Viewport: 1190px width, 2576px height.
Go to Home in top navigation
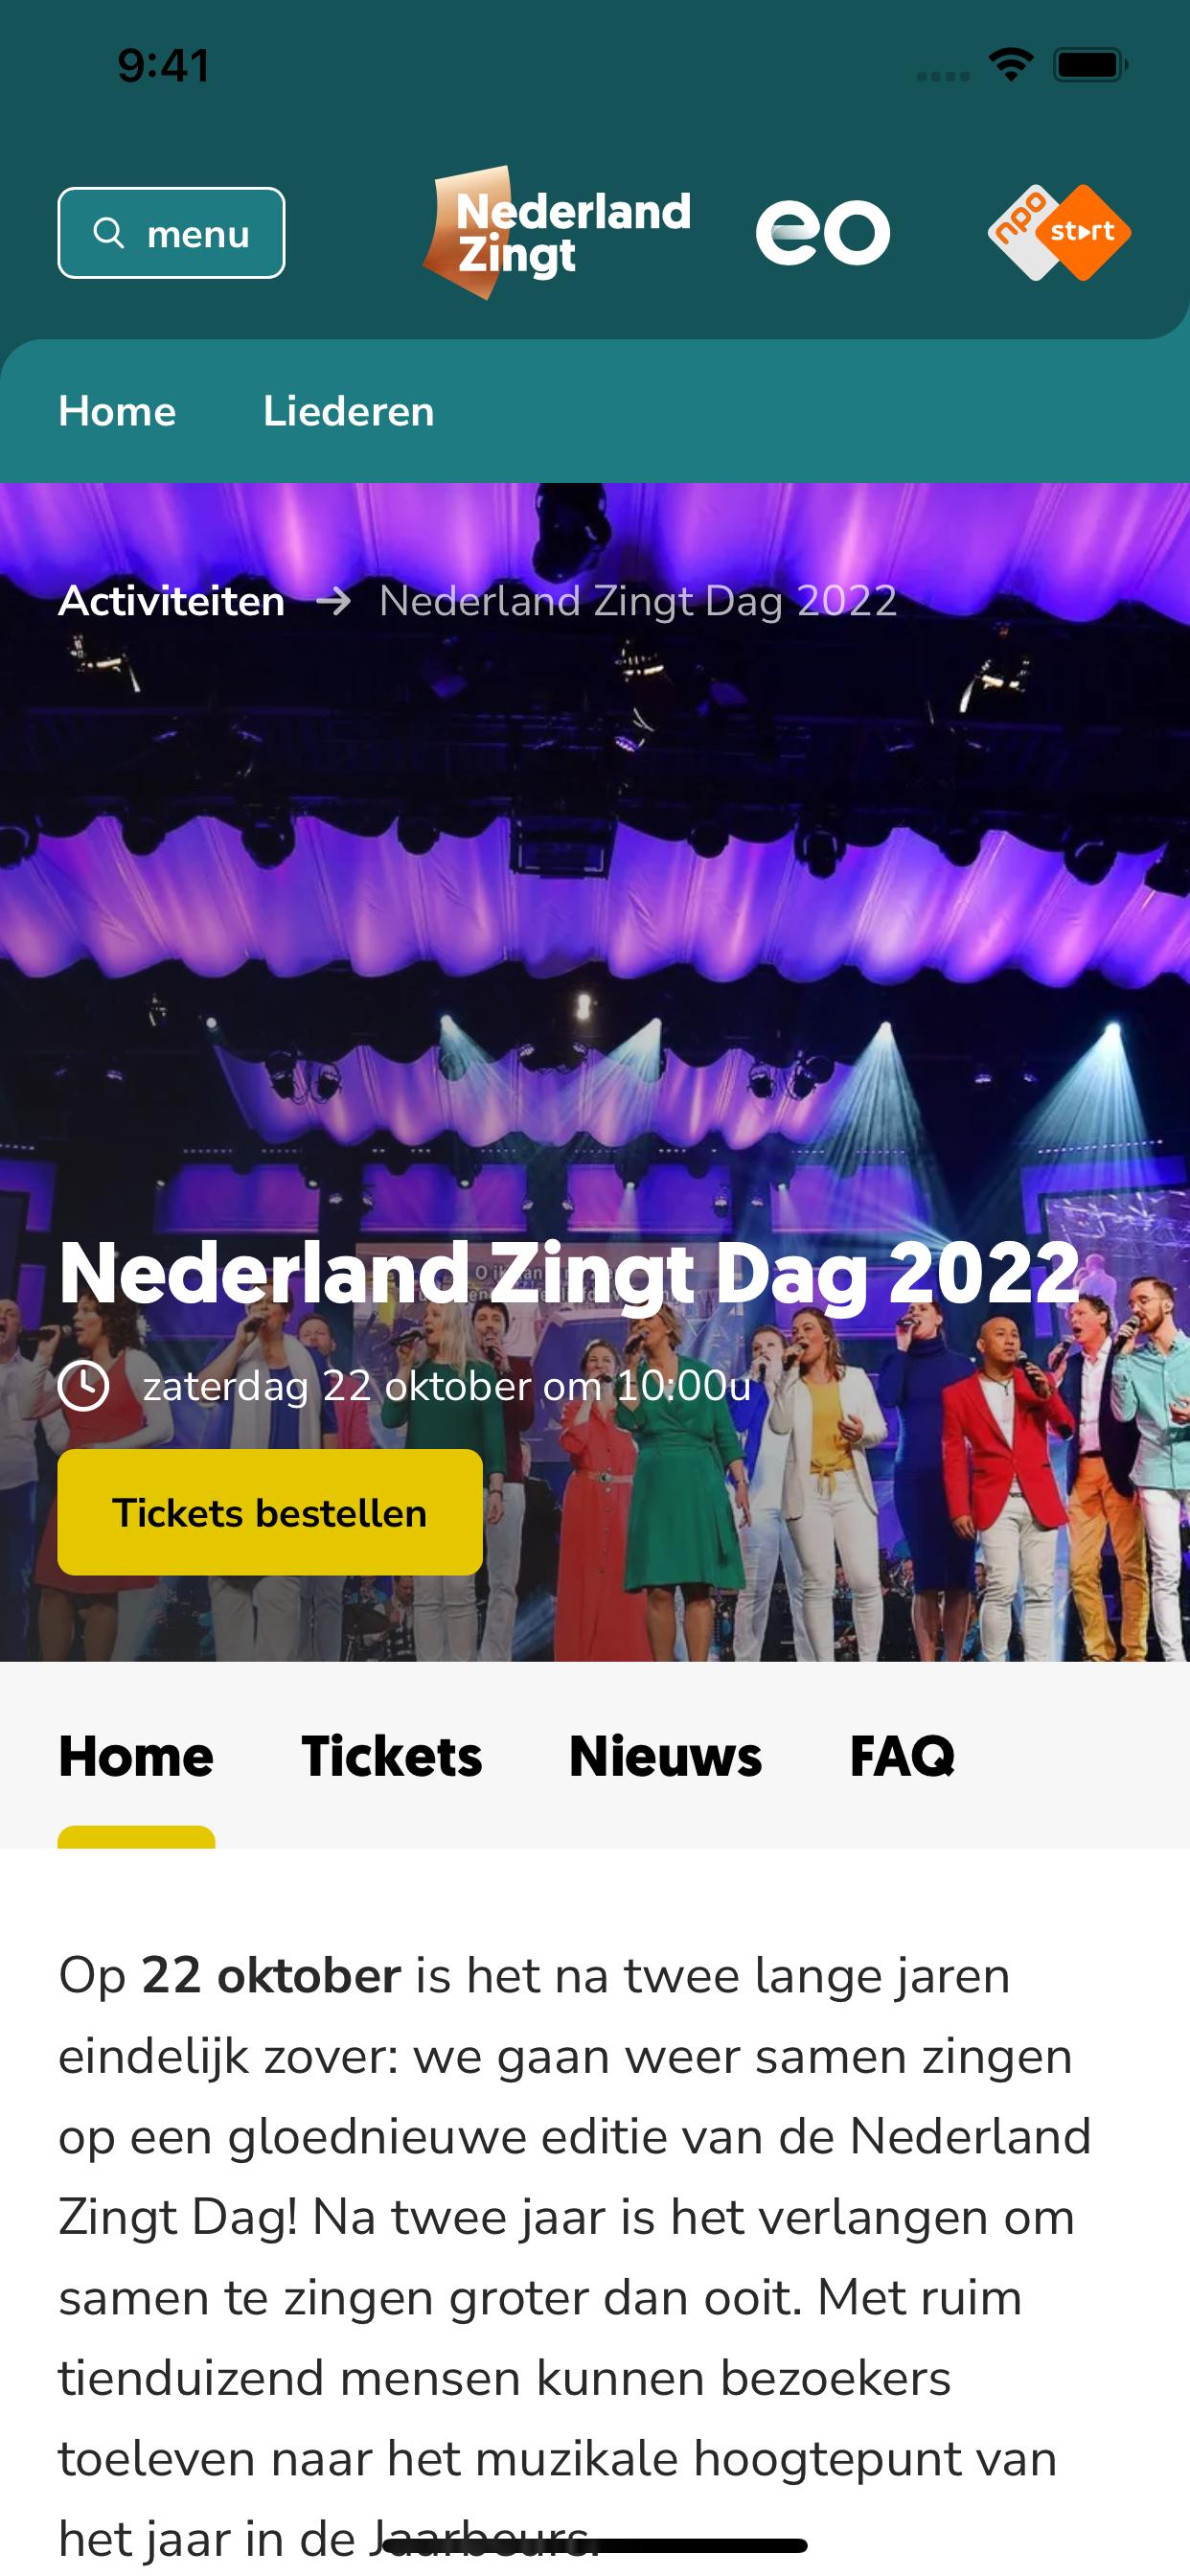click(x=117, y=411)
